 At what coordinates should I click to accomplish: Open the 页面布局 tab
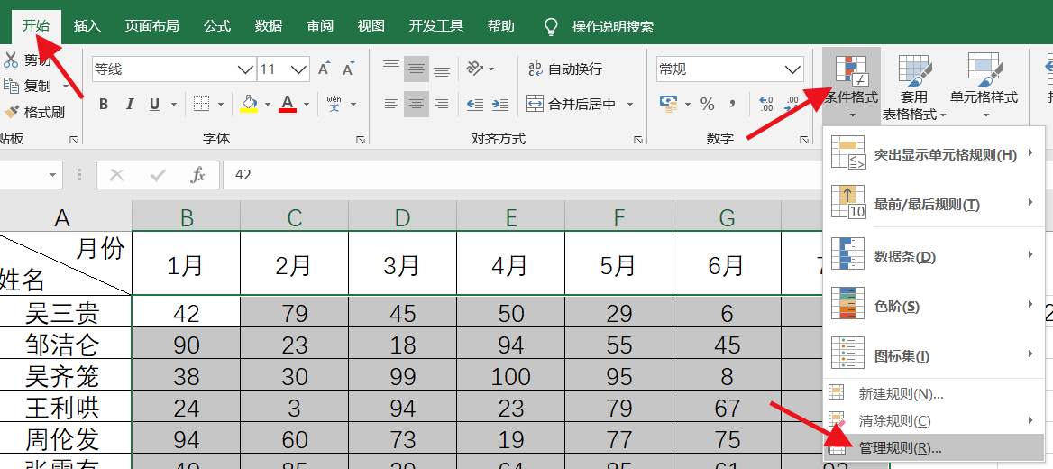(x=151, y=25)
